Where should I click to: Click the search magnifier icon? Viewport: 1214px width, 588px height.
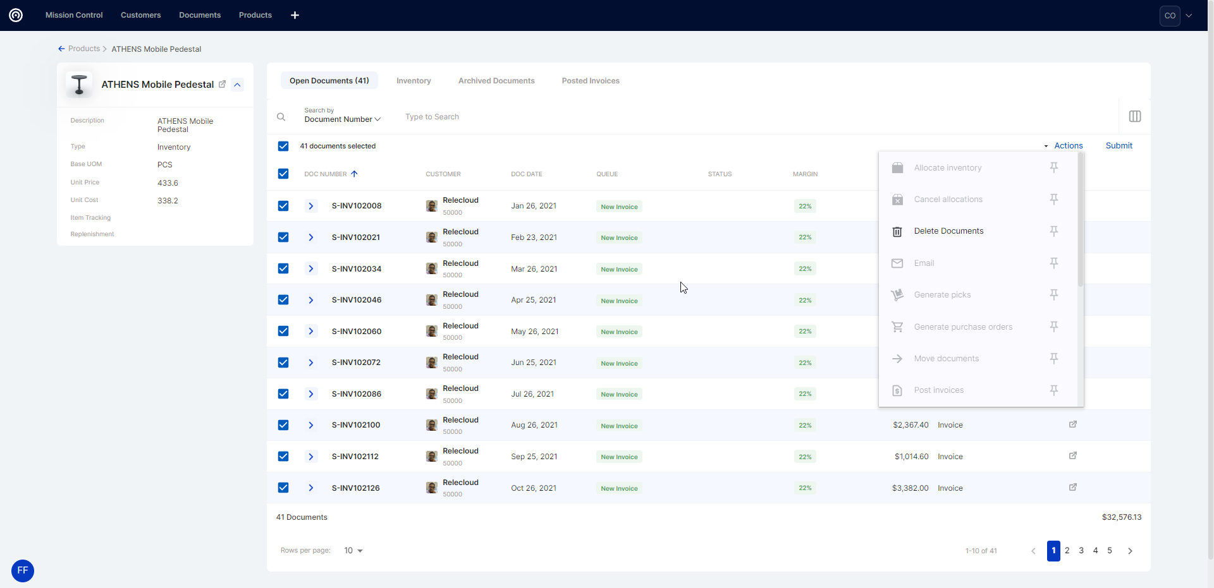pos(281,117)
